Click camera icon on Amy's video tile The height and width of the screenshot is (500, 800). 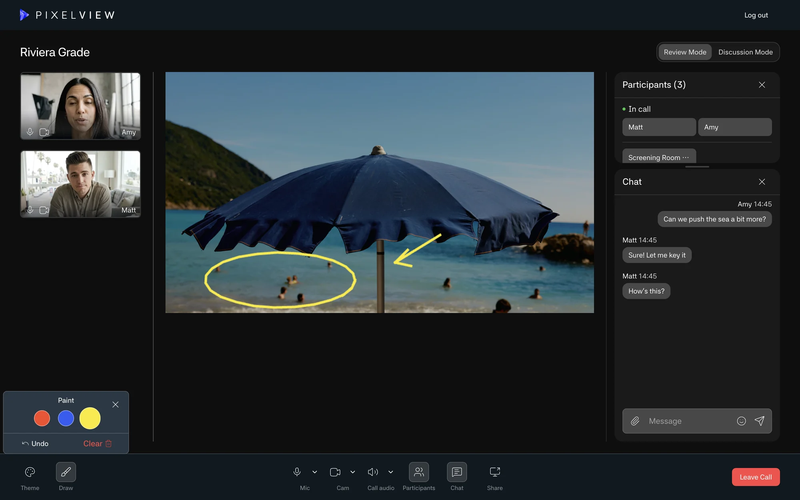pyautogui.click(x=44, y=132)
